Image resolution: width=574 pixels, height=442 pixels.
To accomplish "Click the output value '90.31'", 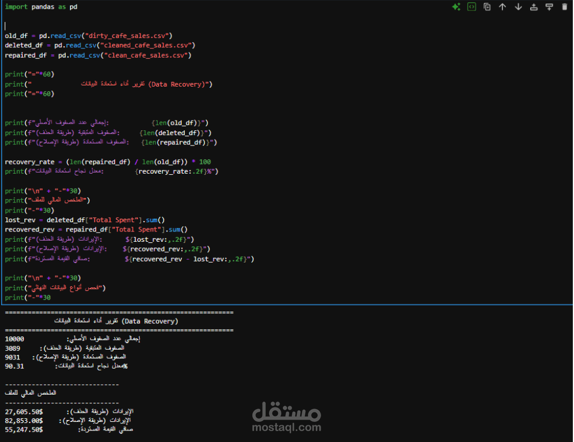I will click(x=14, y=366).
